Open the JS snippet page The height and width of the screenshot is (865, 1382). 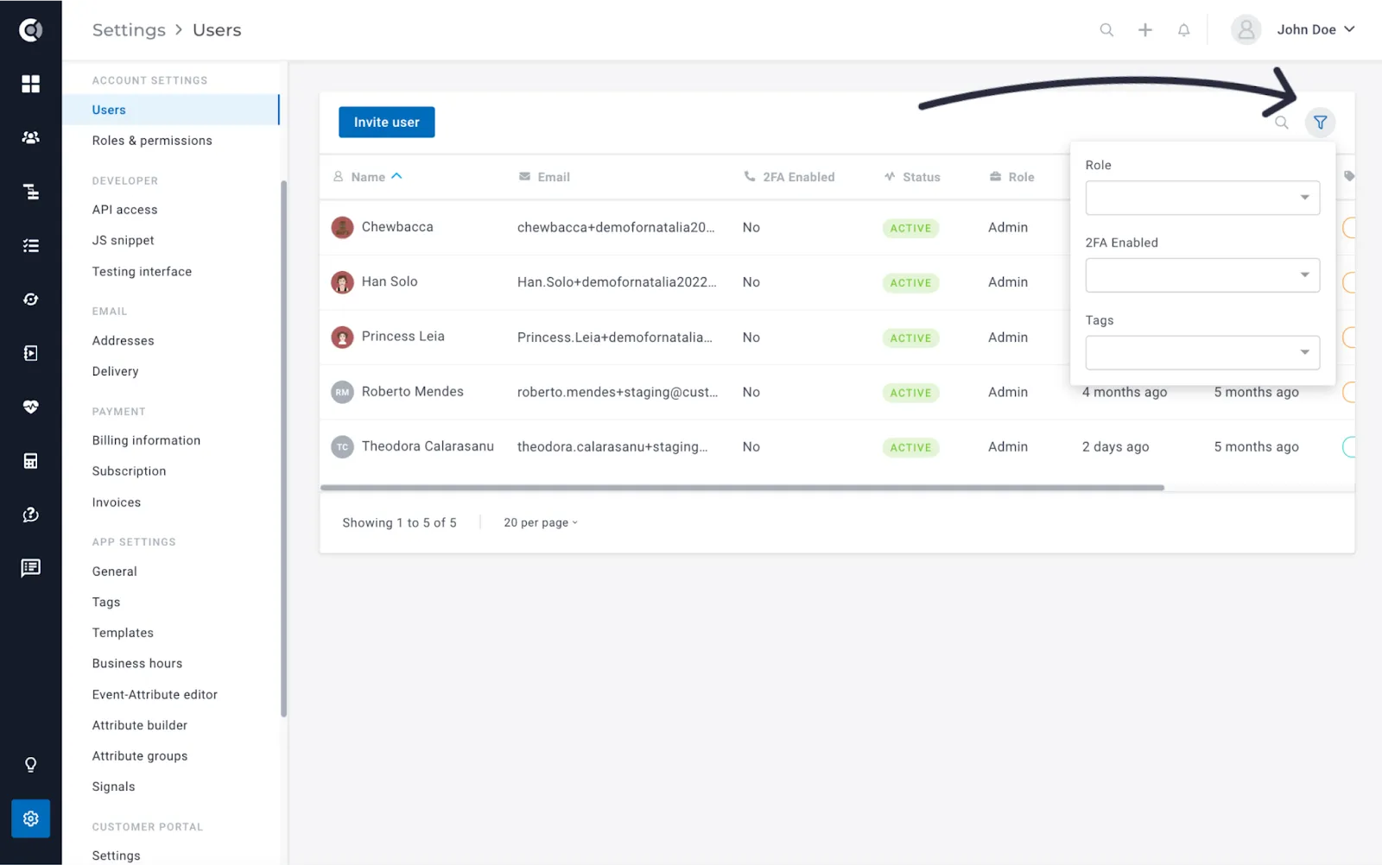pos(124,241)
